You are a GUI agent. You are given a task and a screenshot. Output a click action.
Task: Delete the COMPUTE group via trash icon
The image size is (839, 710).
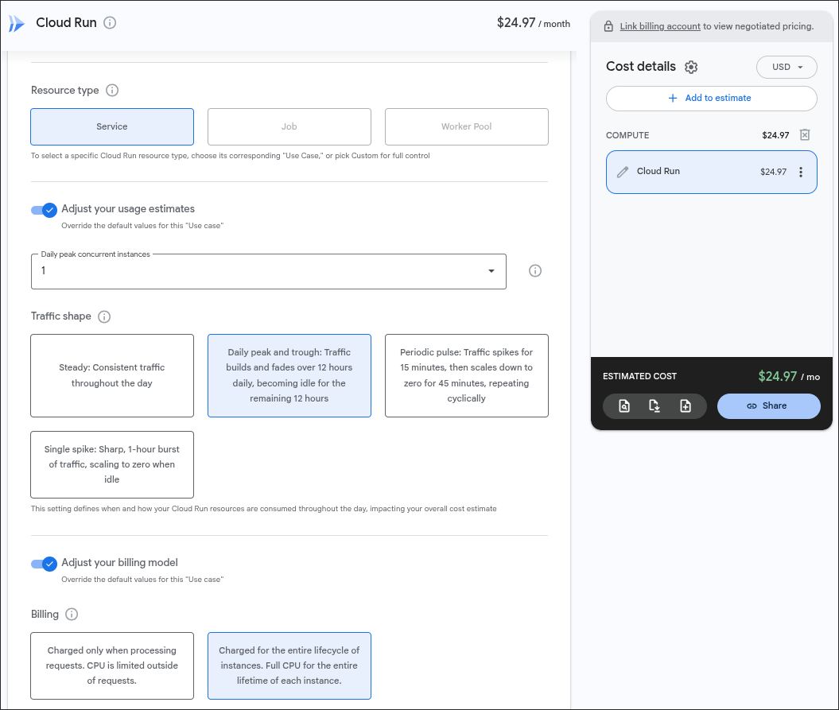tap(805, 135)
